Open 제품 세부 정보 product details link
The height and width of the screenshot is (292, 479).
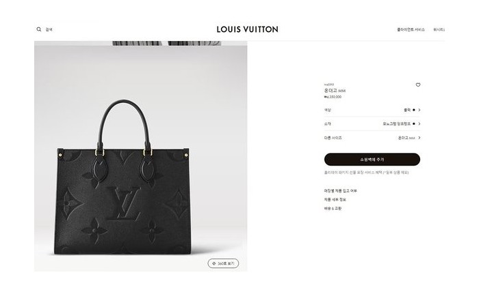pos(335,199)
